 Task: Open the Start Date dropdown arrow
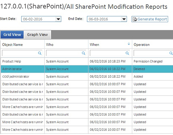(x=58, y=19)
